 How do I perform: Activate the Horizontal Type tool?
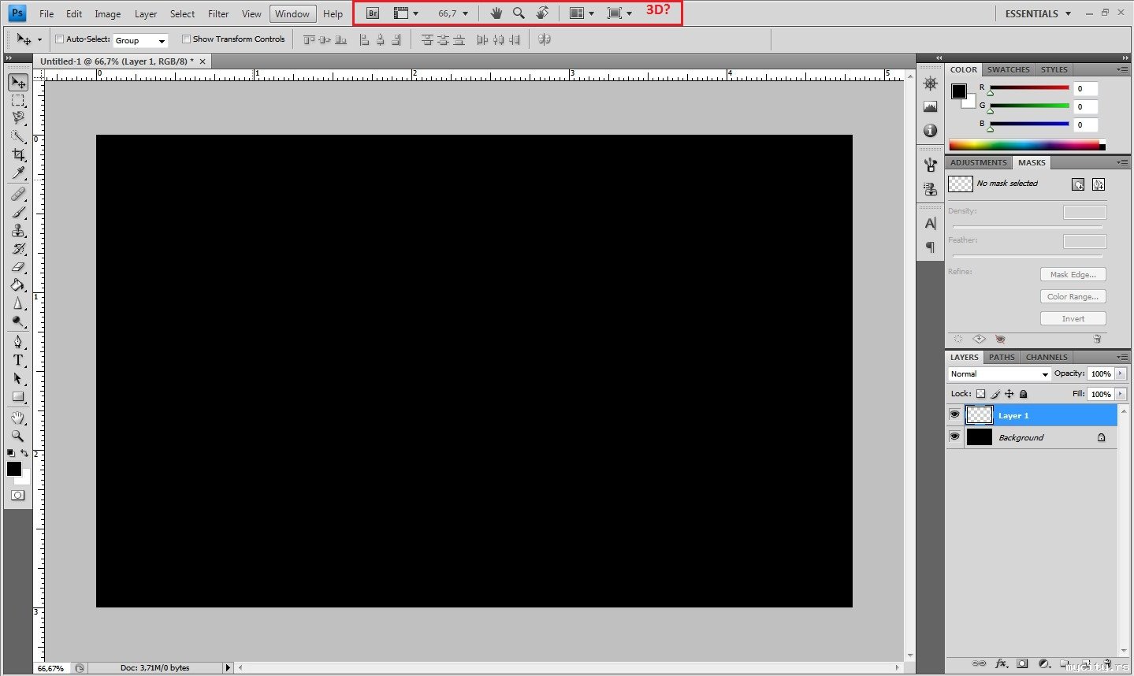click(x=18, y=360)
